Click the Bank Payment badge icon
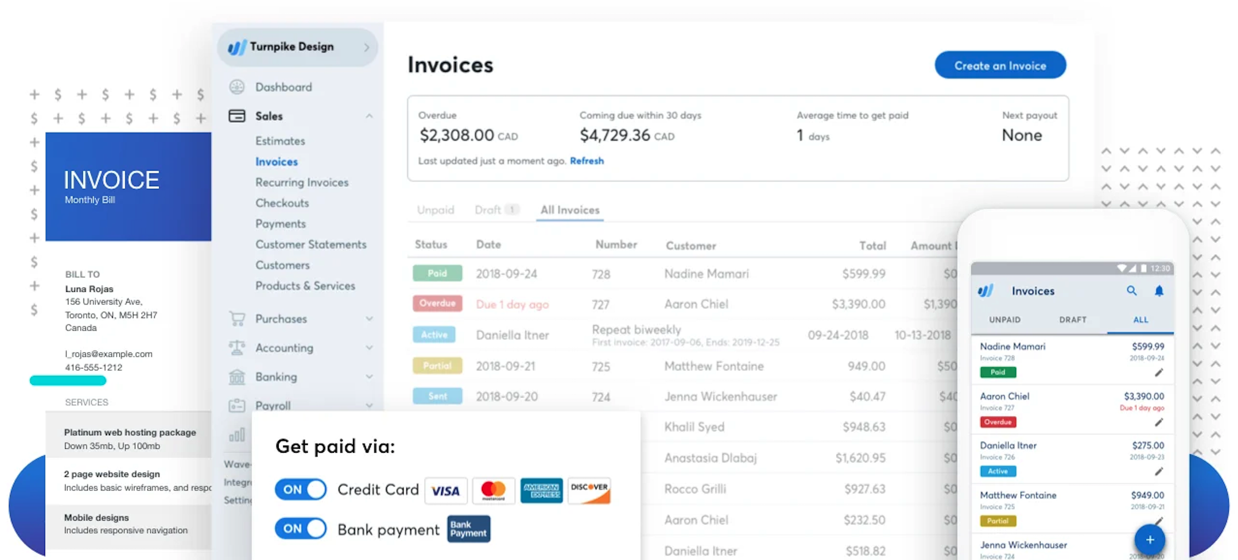Image resolution: width=1238 pixels, height=560 pixels. coord(469,529)
